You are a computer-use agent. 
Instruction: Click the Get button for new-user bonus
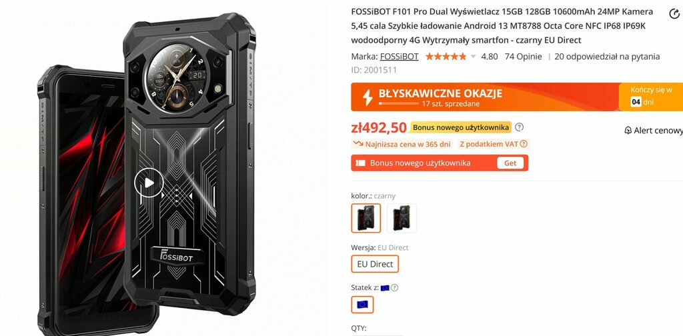pos(510,163)
